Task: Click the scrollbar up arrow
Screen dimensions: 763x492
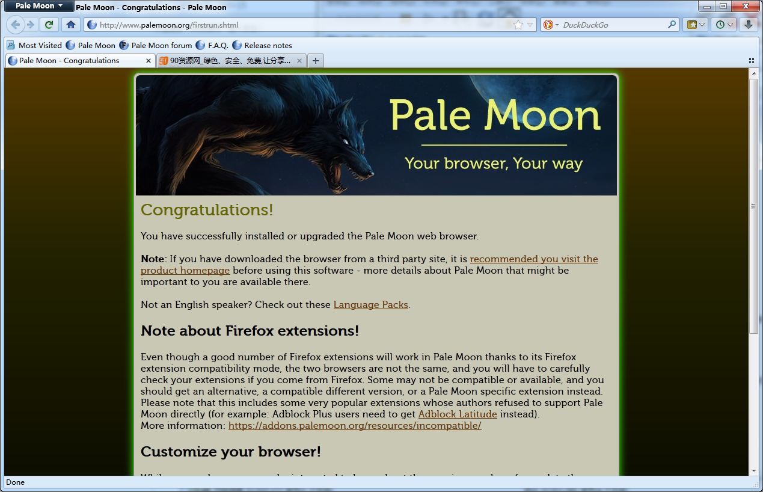Action: (x=753, y=73)
